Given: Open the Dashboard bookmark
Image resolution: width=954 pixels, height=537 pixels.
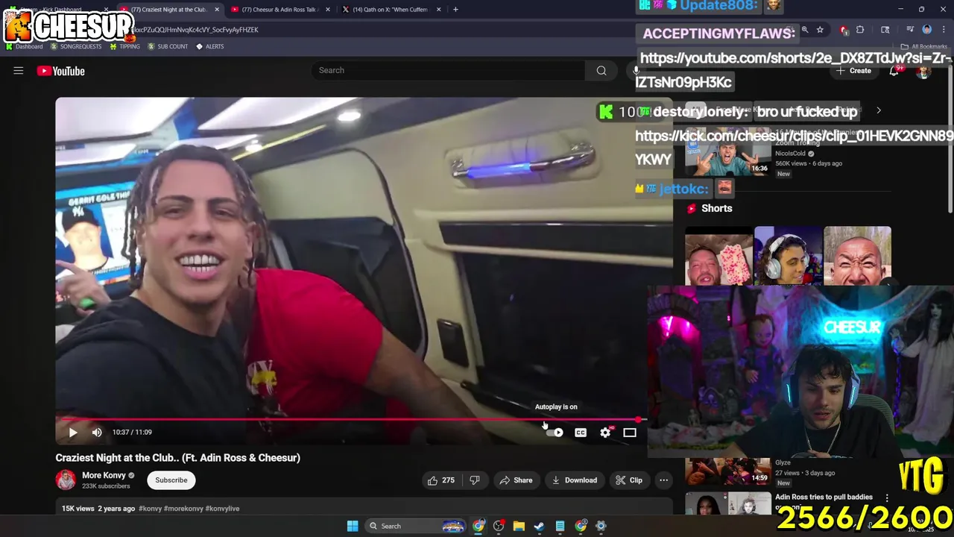Looking at the screenshot, I should 24,46.
